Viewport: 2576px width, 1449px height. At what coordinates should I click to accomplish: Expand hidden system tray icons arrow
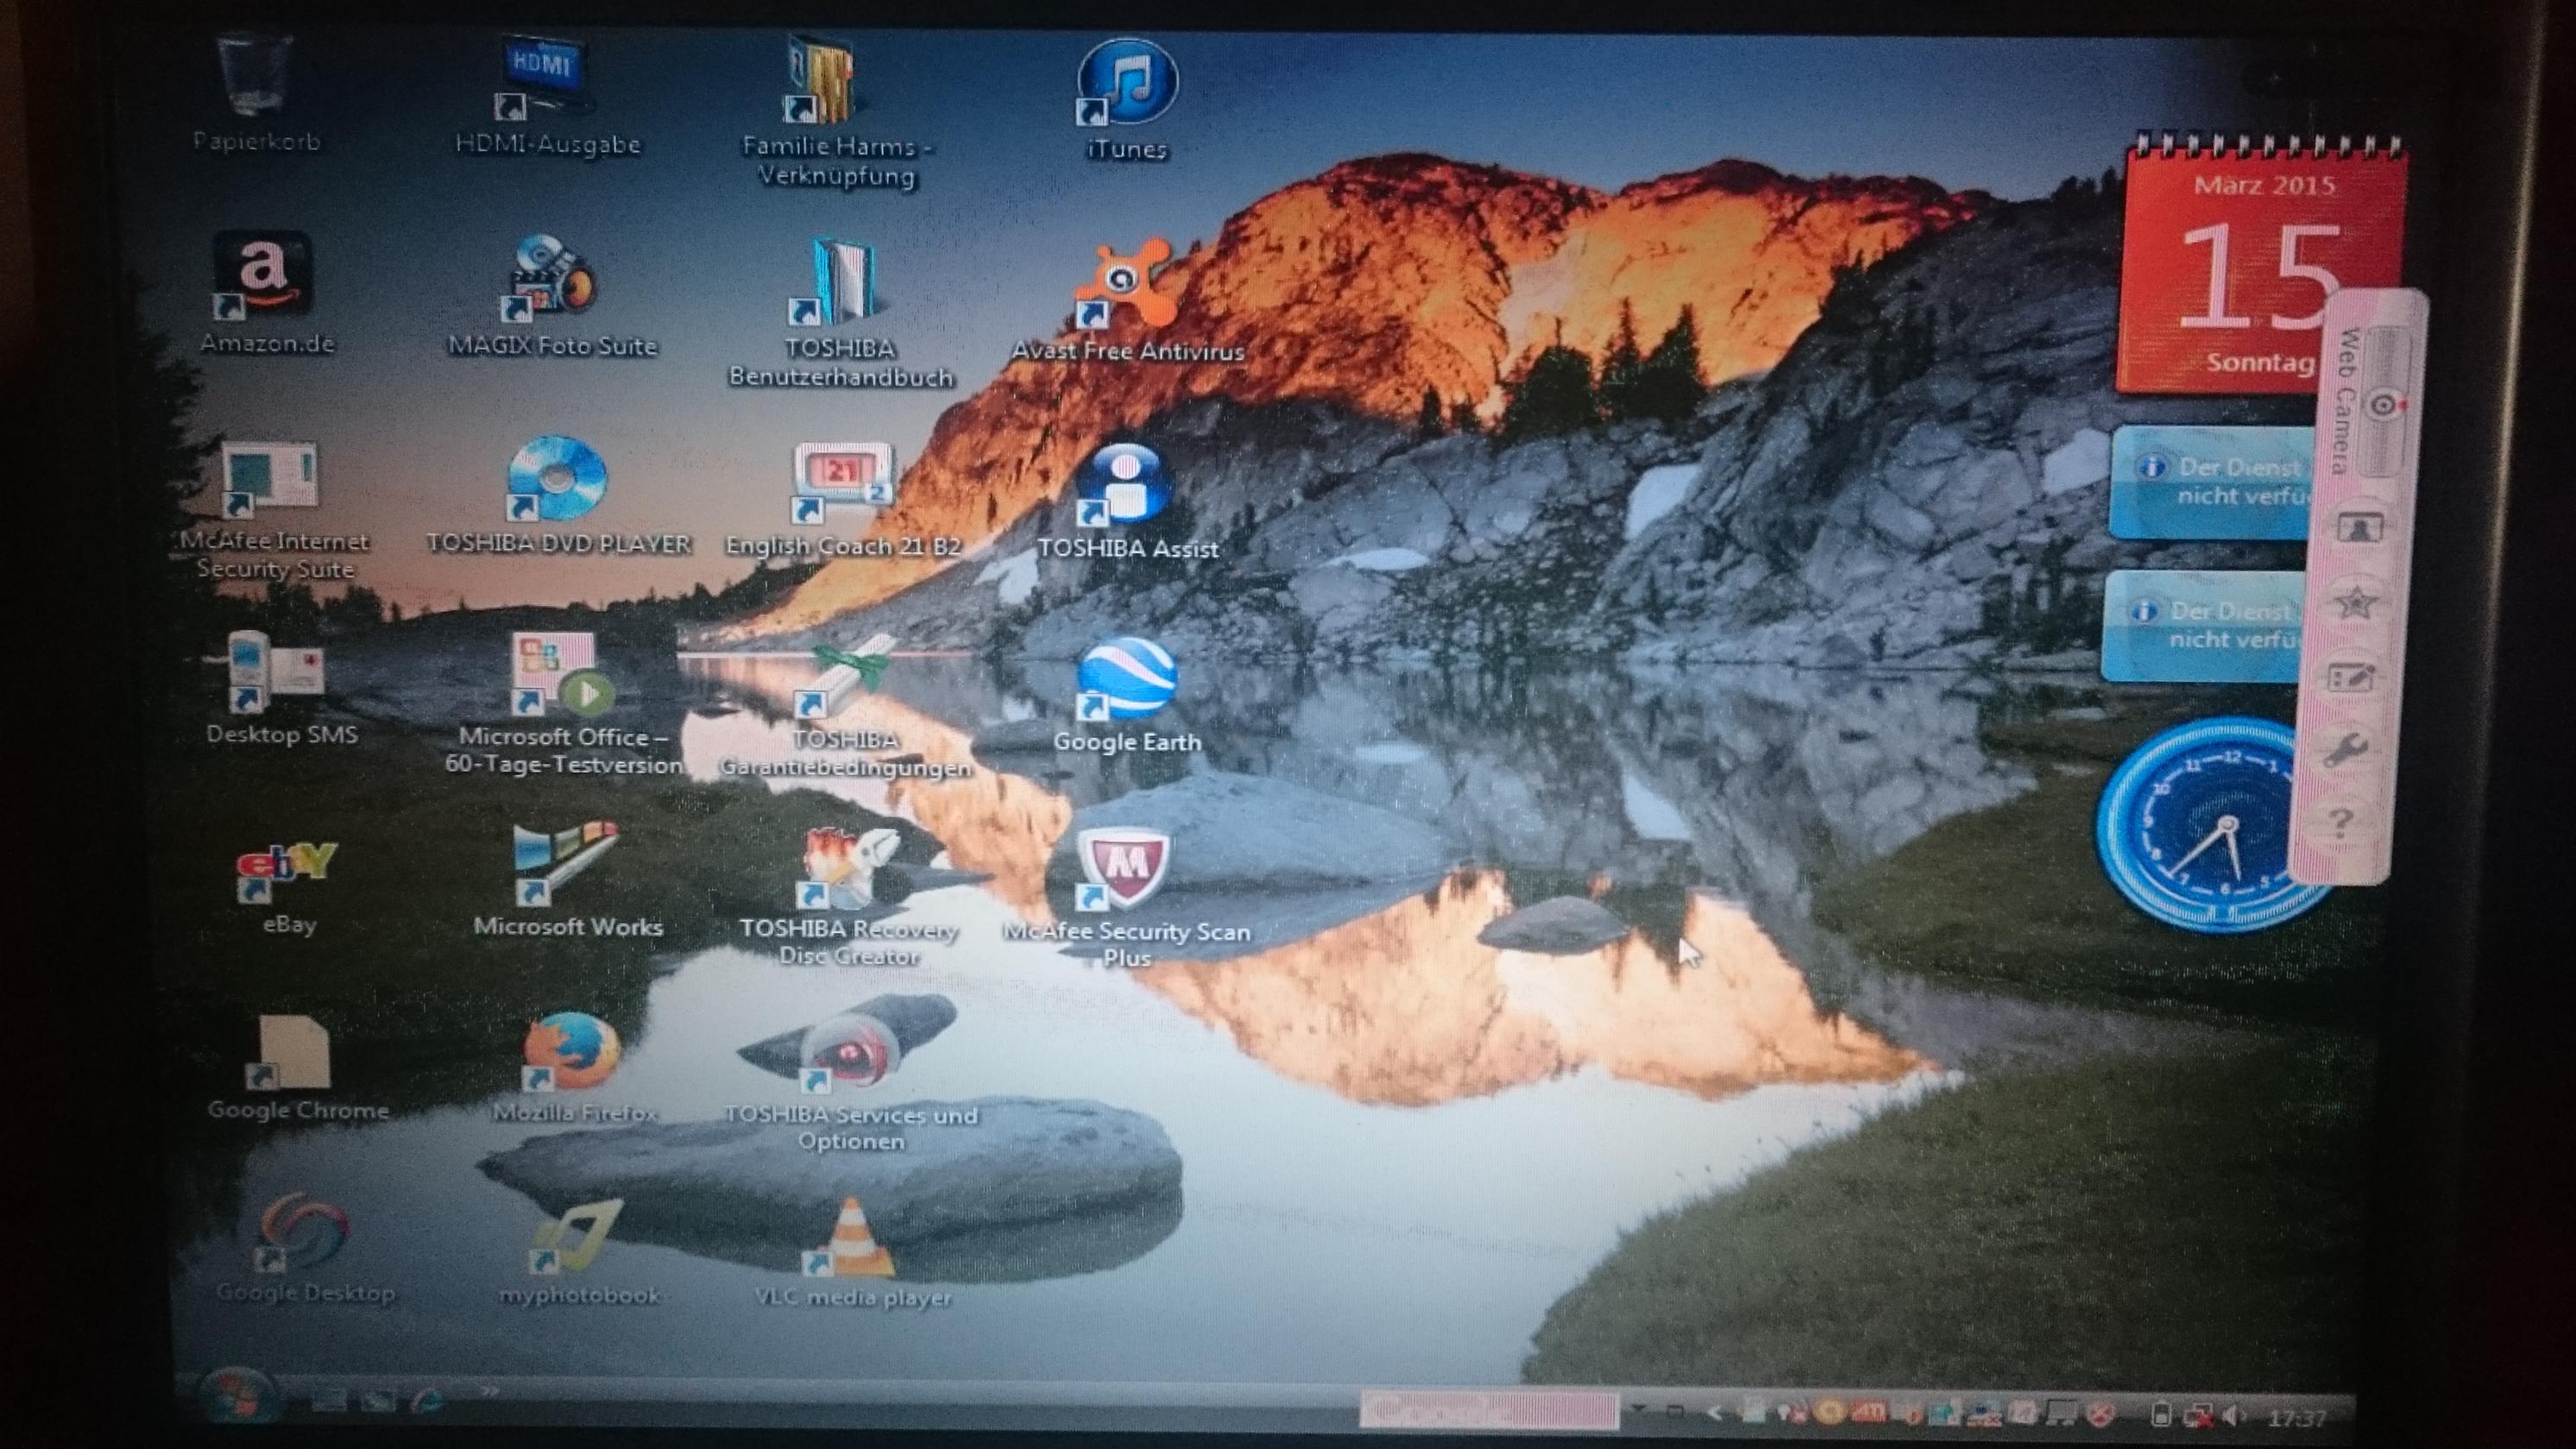pos(1714,1412)
